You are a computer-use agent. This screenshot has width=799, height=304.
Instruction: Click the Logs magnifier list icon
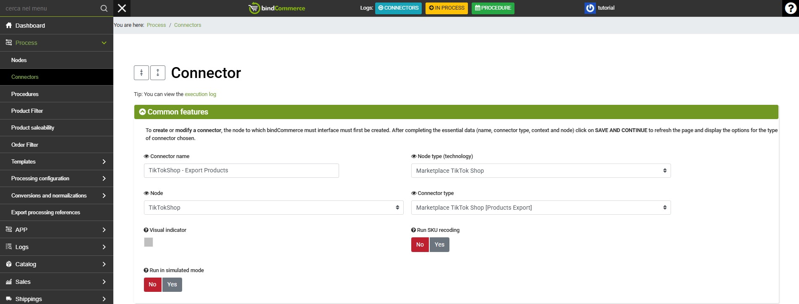pyautogui.click(x=9, y=247)
